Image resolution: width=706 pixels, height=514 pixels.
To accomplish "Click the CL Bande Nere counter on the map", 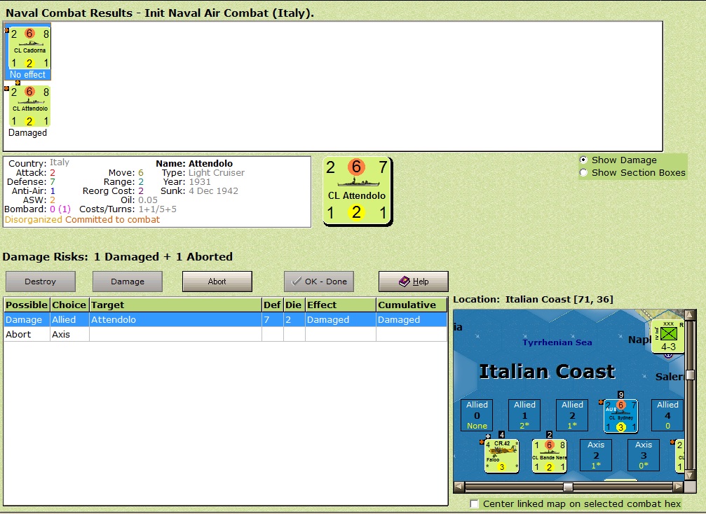I will click(x=550, y=456).
